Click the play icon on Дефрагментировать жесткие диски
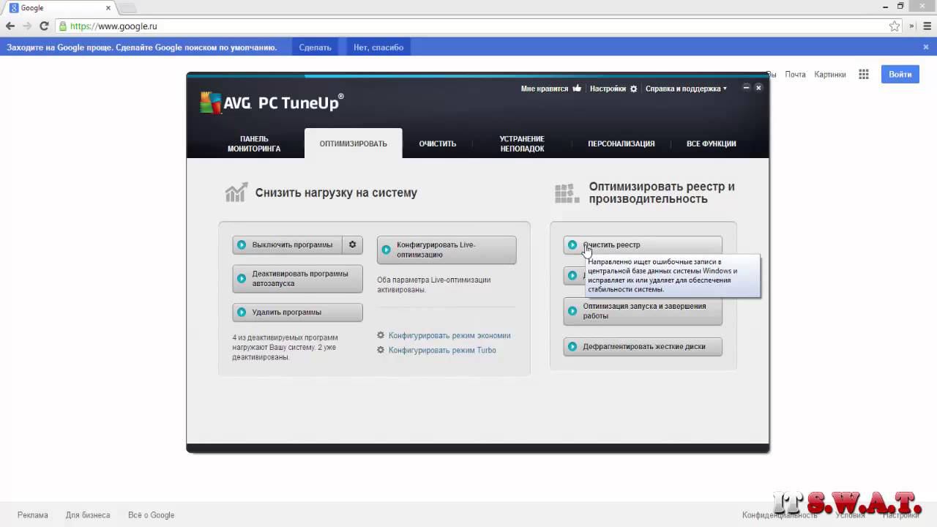The height and width of the screenshot is (527, 937). pyautogui.click(x=572, y=346)
